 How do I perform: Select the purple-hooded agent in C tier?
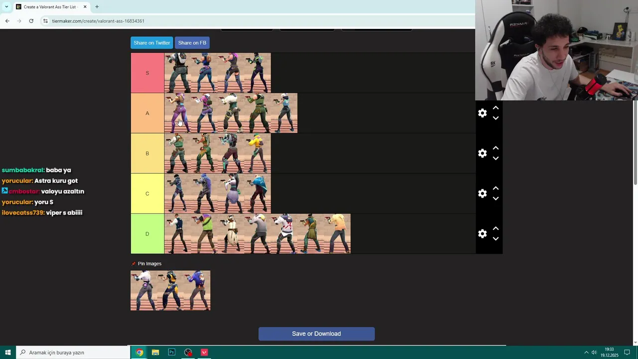[204, 193]
